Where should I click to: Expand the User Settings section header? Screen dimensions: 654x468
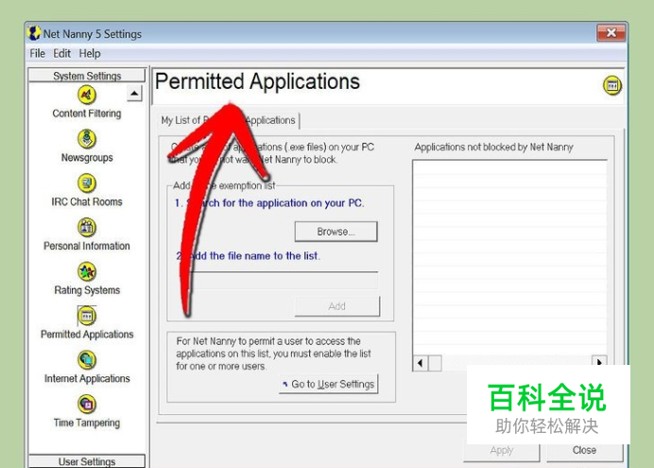87,461
